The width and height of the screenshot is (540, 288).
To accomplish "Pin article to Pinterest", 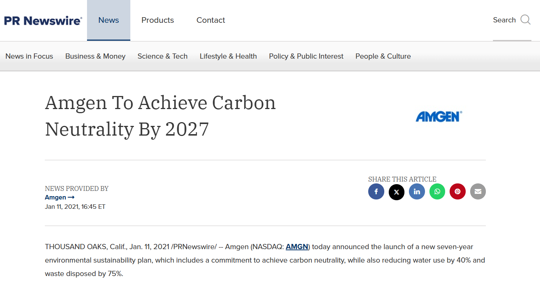I will [x=457, y=192].
